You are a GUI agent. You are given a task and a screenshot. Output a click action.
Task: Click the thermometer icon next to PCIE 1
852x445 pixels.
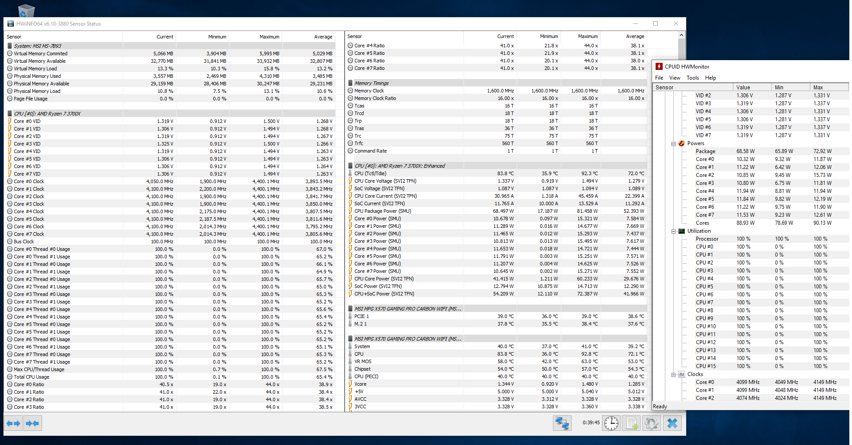pyautogui.click(x=350, y=316)
